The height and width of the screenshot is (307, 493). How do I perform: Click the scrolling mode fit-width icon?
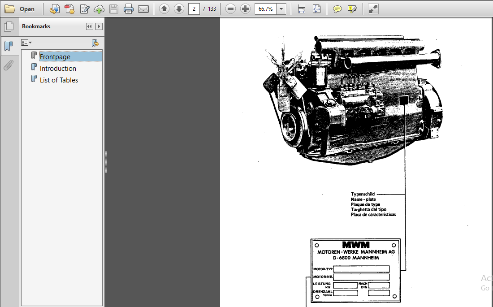302,9
